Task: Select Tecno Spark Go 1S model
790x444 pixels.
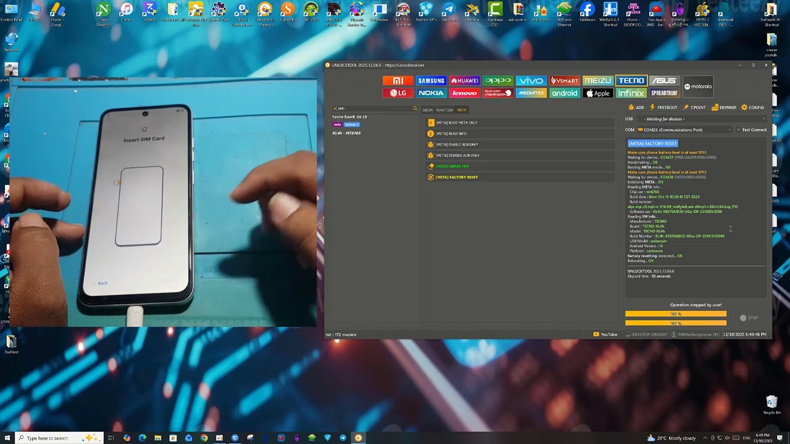Action: 349,117
